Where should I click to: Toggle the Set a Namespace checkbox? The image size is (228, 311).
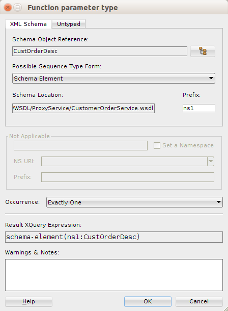coord(157,146)
